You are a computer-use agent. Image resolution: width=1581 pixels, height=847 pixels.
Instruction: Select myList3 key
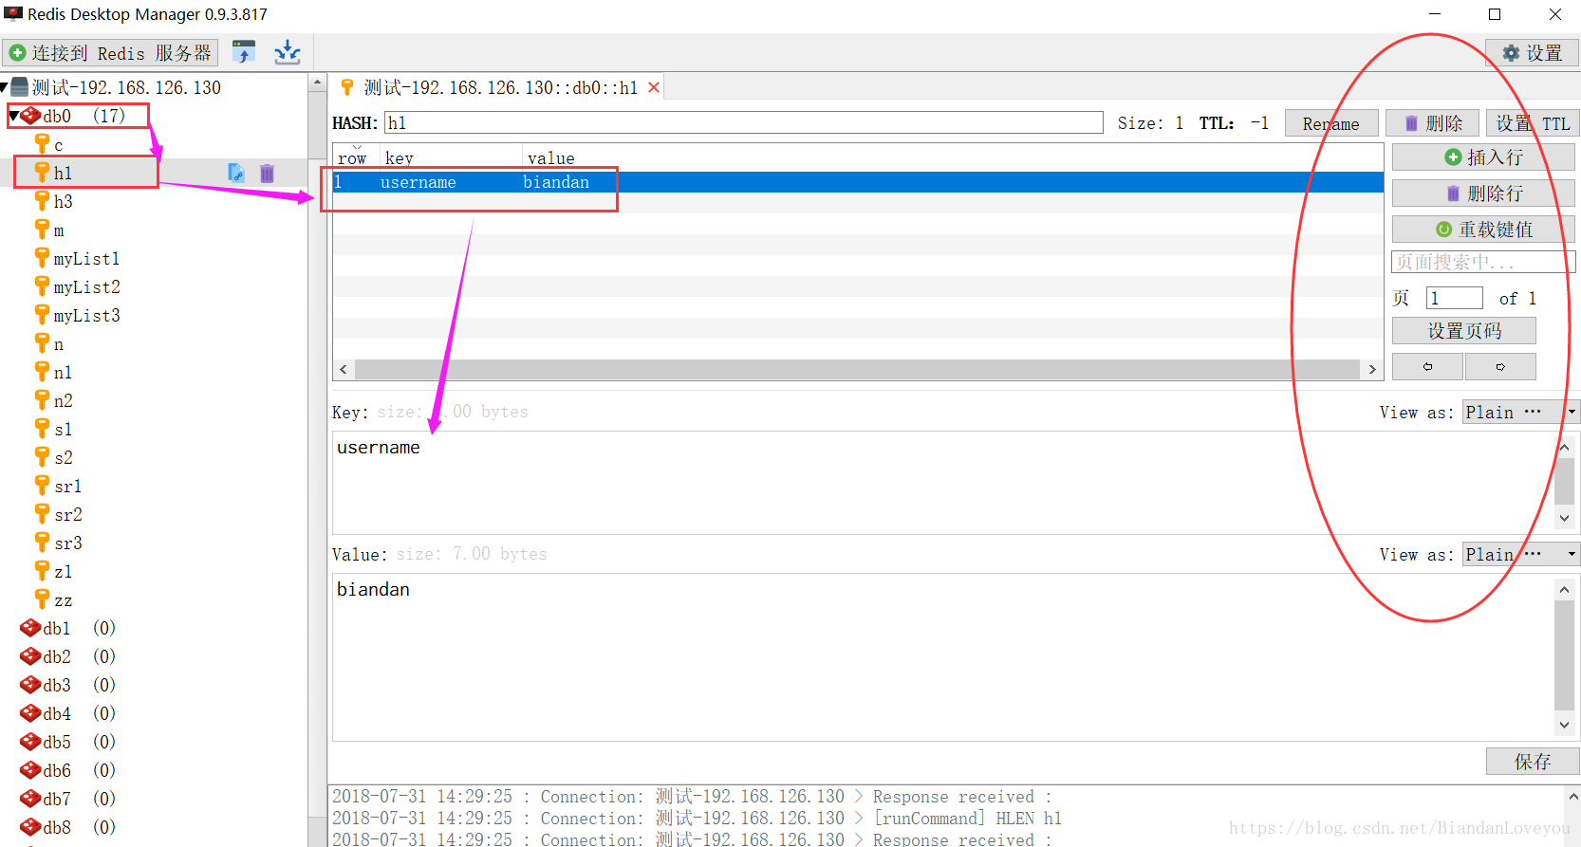86,315
